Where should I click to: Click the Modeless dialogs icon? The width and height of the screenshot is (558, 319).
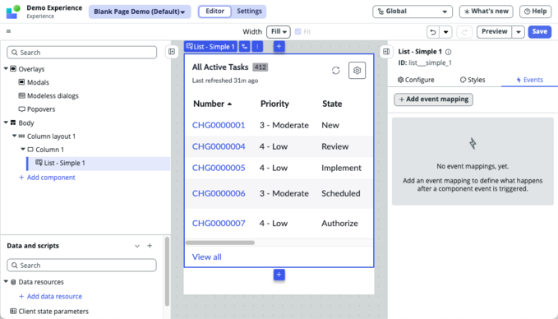(21, 95)
